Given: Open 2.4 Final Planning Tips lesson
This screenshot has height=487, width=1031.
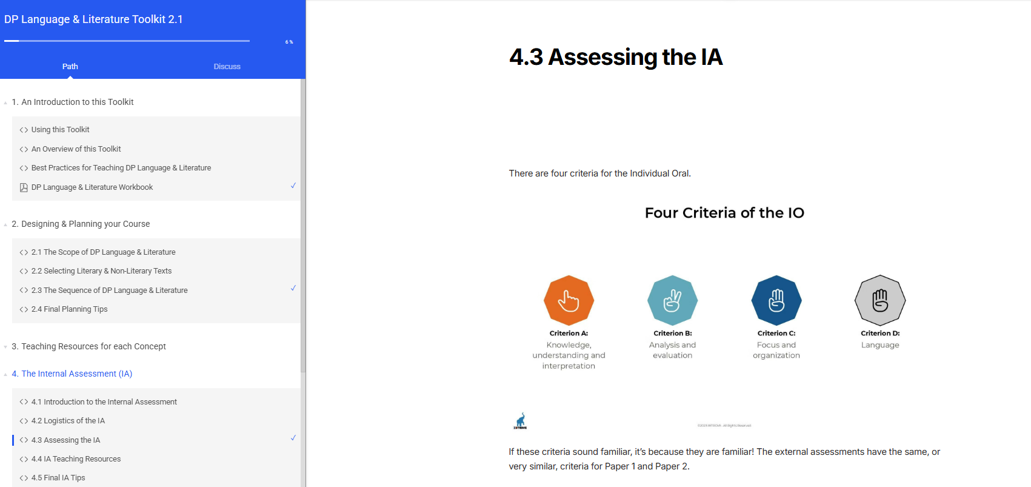Looking at the screenshot, I should pos(69,309).
